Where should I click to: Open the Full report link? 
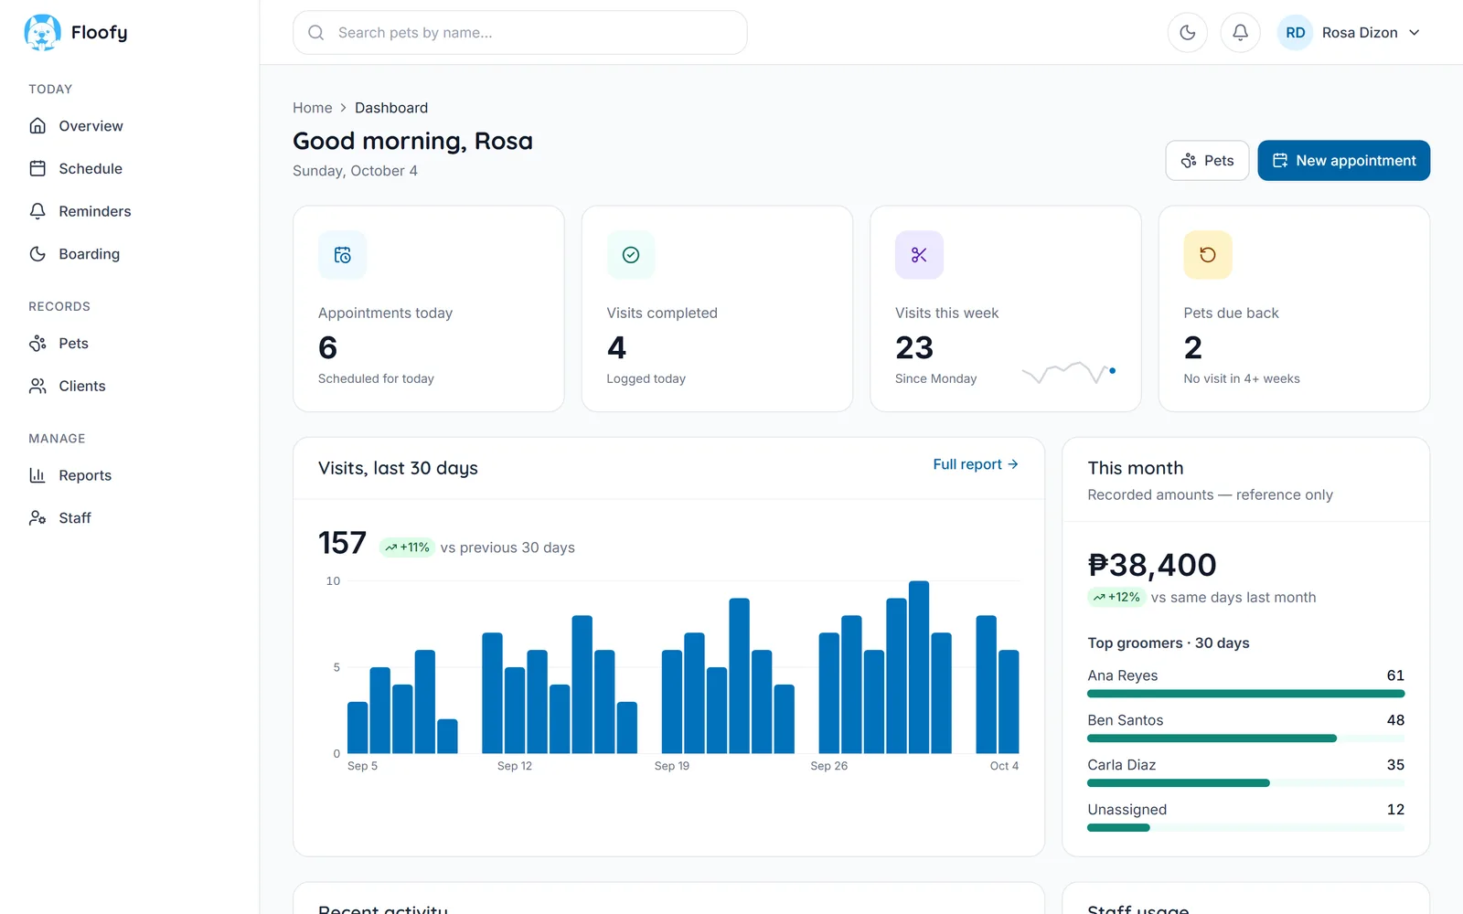pos(976,464)
